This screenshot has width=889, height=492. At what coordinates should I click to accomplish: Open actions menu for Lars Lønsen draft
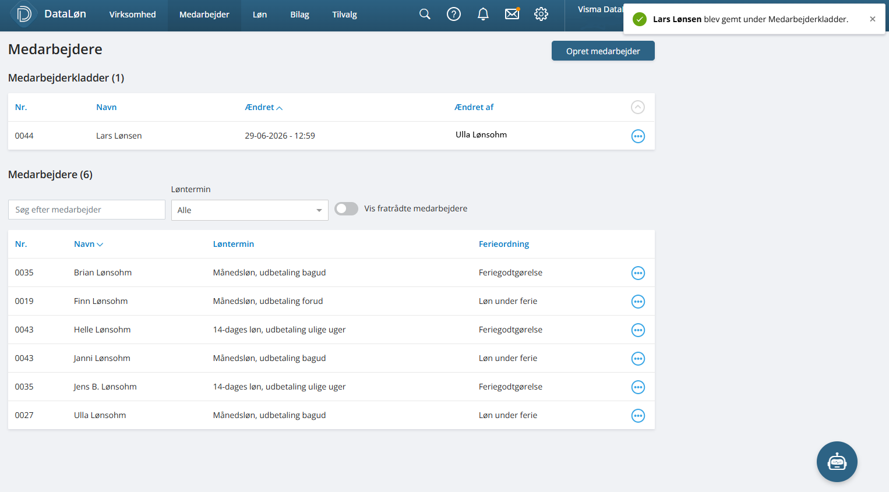coord(638,136)
